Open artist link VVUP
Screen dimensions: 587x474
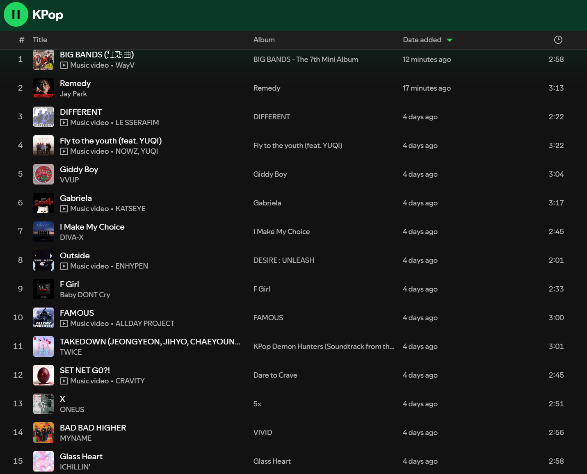[x=69, y=180]
